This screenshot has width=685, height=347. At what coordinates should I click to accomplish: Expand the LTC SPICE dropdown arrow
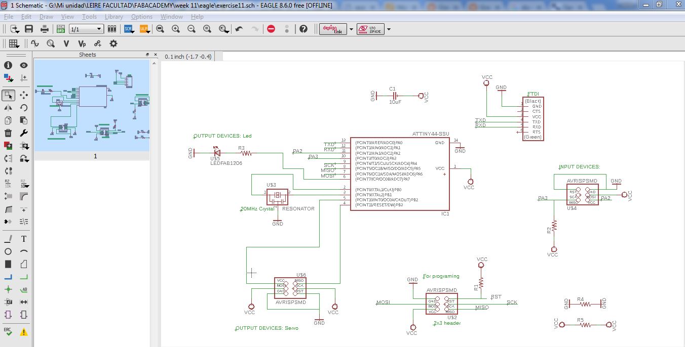pyautogui.click(x=389, y=29)
